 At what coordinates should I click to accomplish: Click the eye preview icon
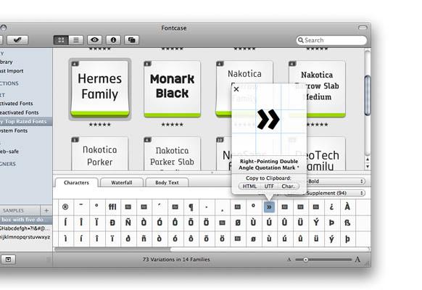[94, 40]
